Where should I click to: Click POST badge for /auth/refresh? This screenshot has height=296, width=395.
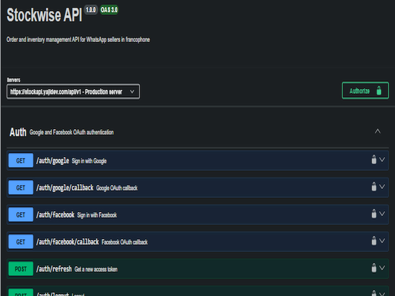[x=21, y=269]
